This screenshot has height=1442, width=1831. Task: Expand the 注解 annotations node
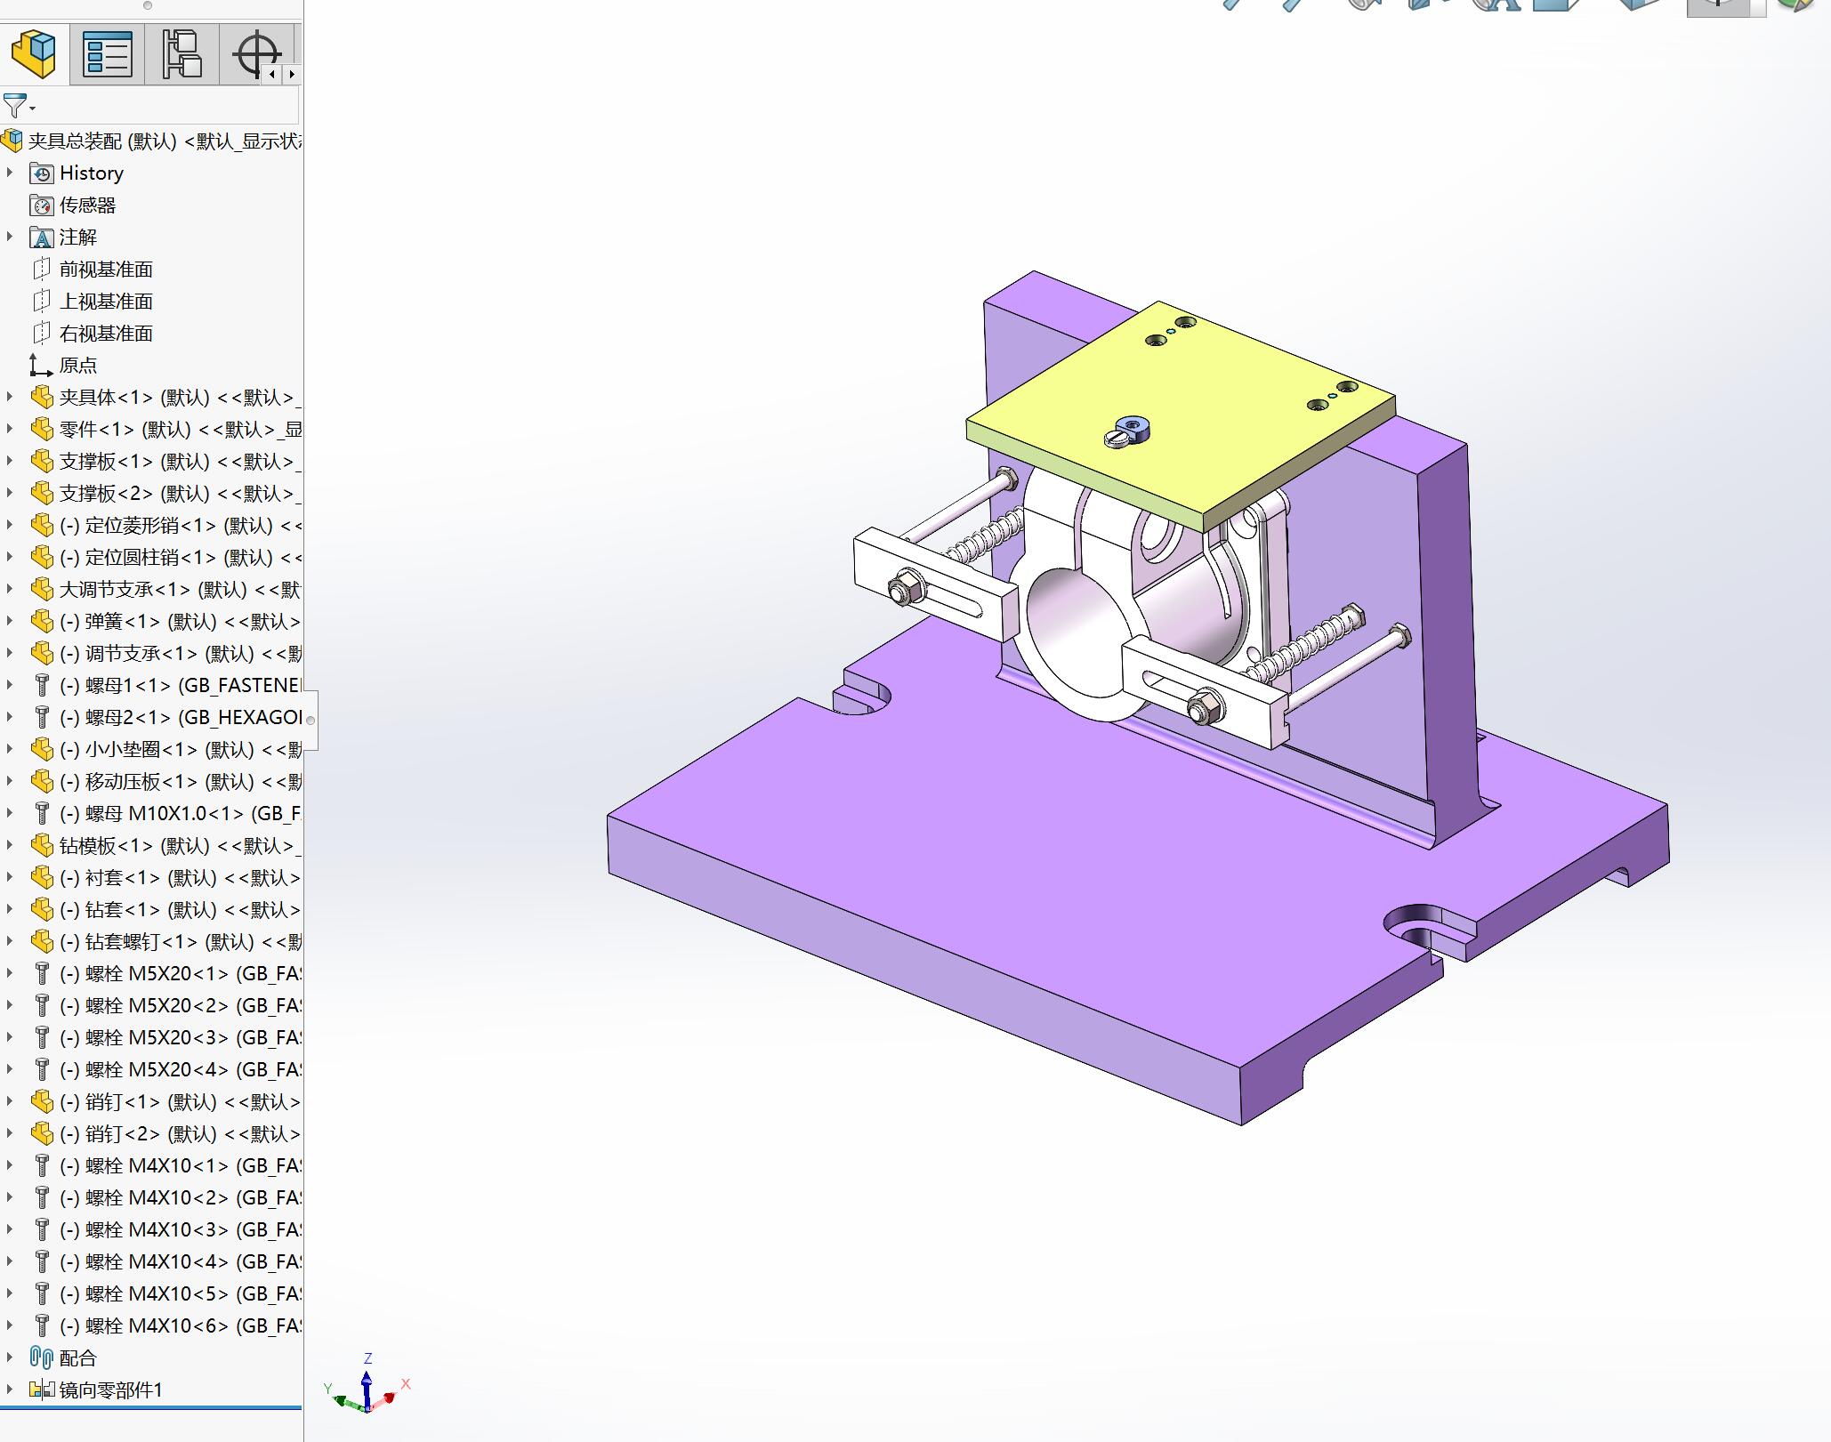[x=11, y=237]
